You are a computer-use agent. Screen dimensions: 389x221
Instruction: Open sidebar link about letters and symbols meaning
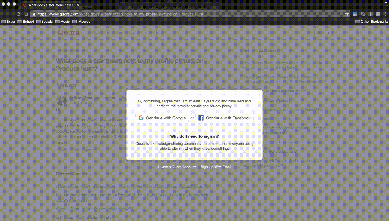283,65
